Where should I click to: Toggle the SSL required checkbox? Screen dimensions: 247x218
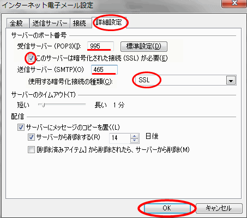[31, 58]
